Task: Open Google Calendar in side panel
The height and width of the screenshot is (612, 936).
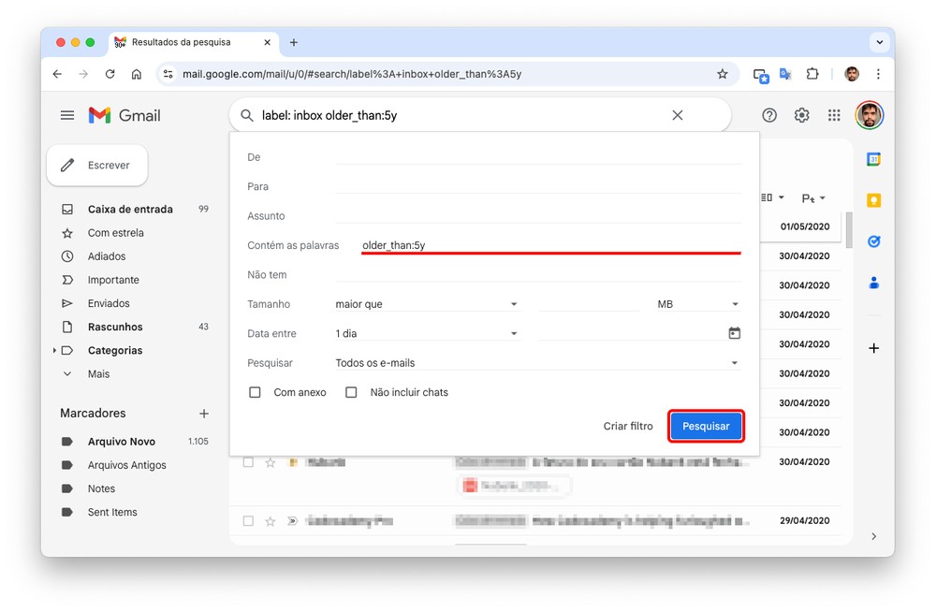Action: point(873,159)
